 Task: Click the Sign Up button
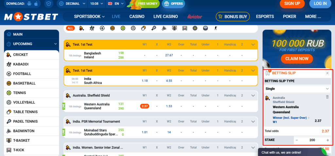pyautogui.click(x=292, y=3)
